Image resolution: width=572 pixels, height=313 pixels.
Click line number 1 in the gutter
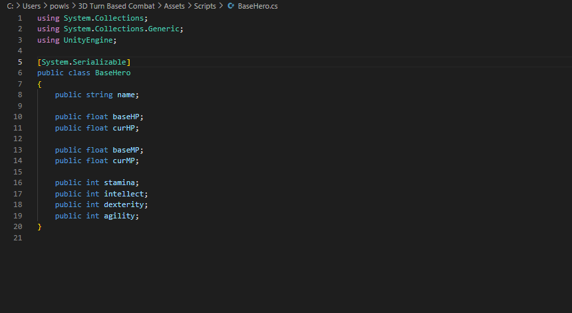[20, 18]
